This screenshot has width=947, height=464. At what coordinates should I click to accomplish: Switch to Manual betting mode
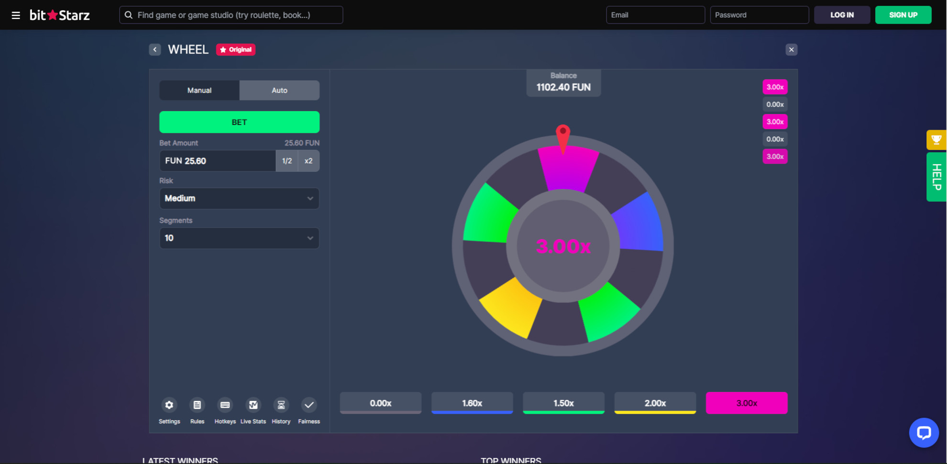click(x=199, y=90)
